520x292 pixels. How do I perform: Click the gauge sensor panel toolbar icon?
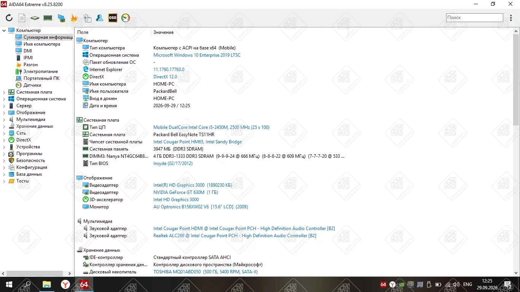coord(126,18)
